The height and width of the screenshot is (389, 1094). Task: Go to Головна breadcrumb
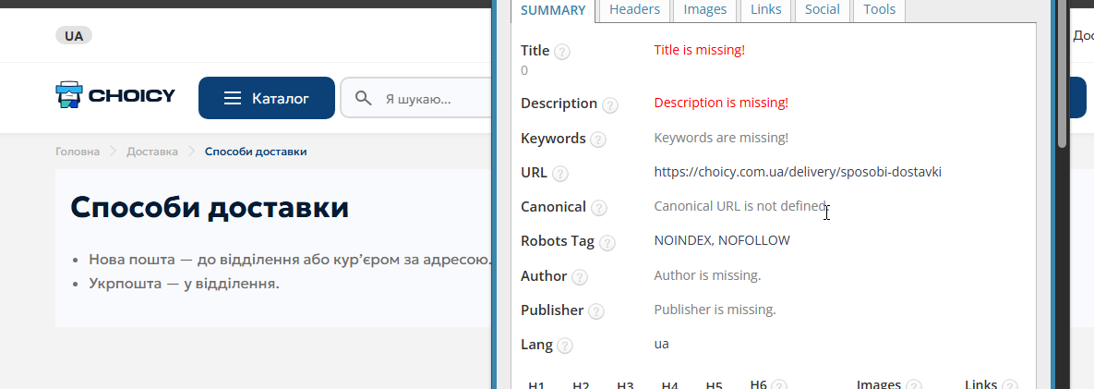point(78,152)
